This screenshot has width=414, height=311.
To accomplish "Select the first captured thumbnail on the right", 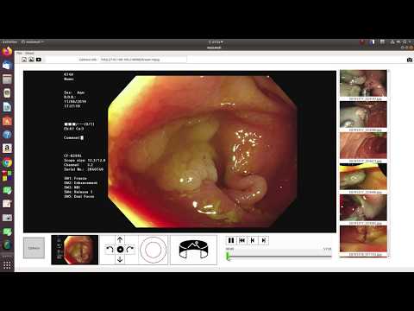I will 363,83.
